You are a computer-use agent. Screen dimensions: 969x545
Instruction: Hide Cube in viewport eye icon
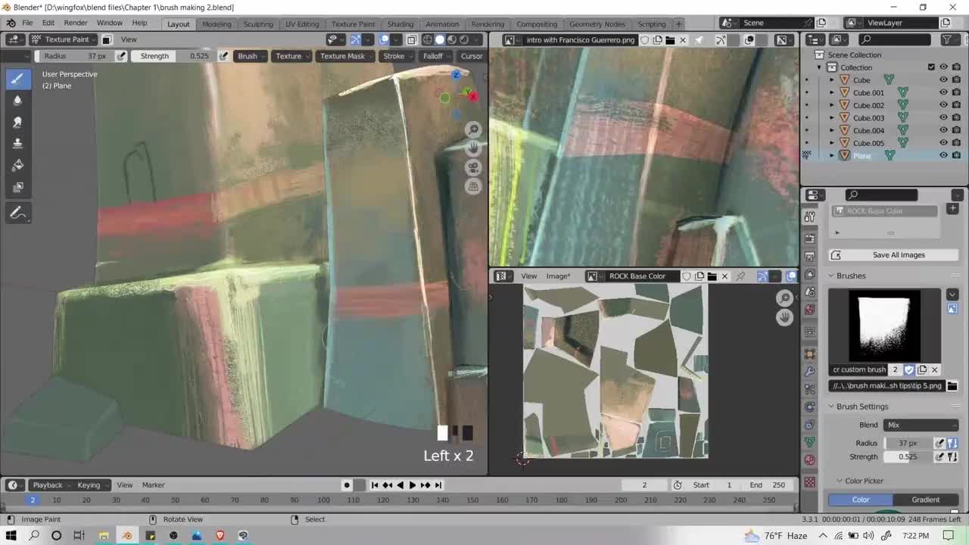coord(943,80)
